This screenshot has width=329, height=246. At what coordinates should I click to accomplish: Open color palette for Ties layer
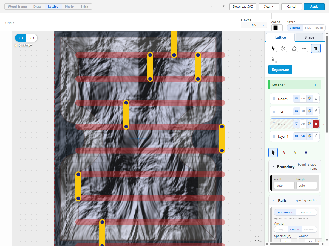point(310,111)
